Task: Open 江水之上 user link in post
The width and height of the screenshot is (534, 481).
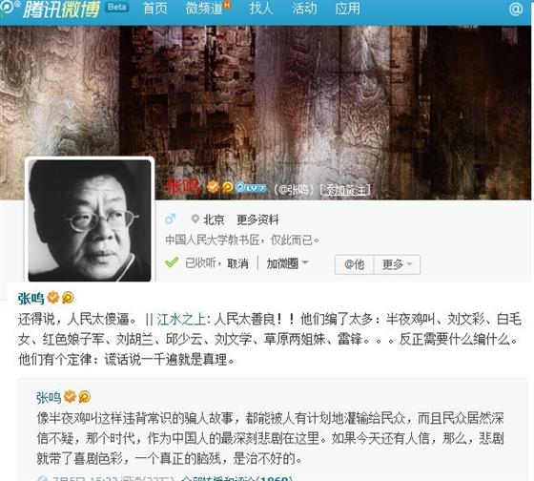Action: click(x=181, y=319)
